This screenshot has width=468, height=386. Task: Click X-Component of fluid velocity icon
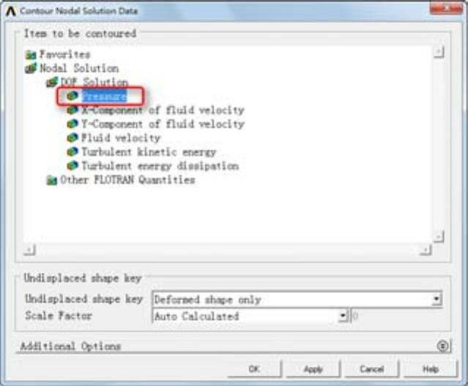(x=73, y=110)
